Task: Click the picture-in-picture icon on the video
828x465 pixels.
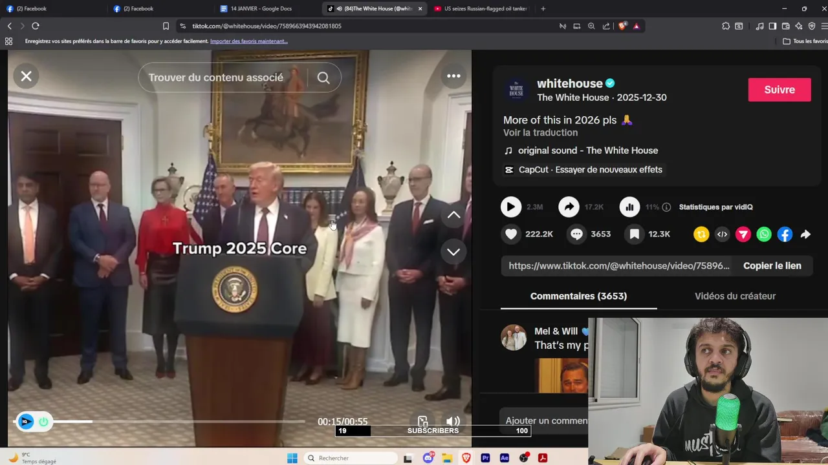Action: [x=422, y=422]
